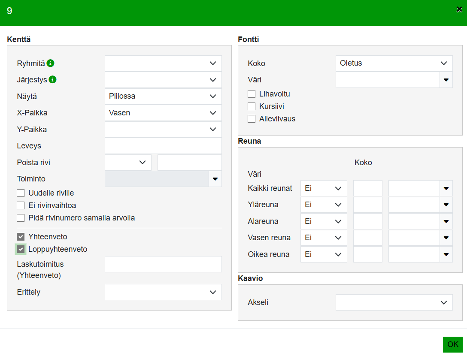
Task: Toggle the Kursiivi checkbox
Action: point(252,106)
